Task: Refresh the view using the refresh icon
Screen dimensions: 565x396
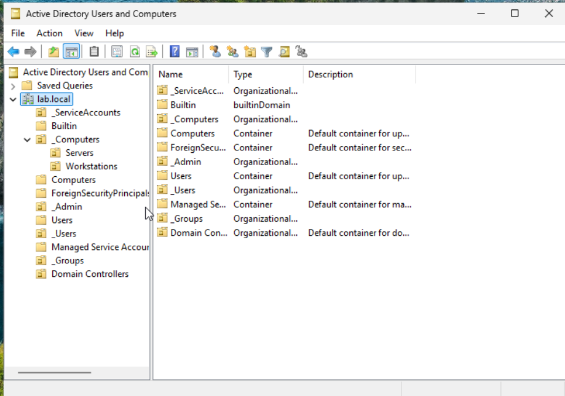Action: pyautogui.click(x=134, y=51)
